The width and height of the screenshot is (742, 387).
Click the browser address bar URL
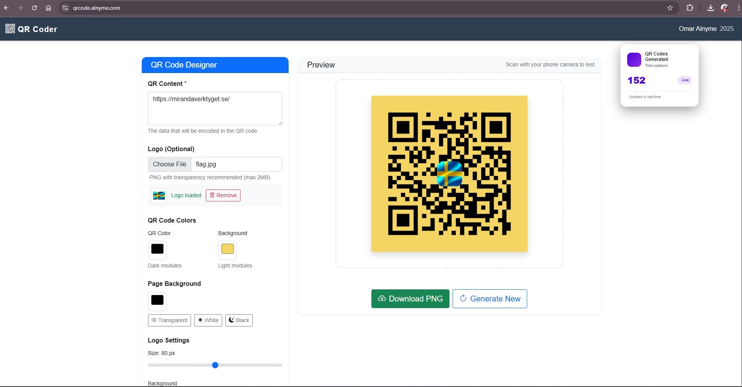pos(96,8)
